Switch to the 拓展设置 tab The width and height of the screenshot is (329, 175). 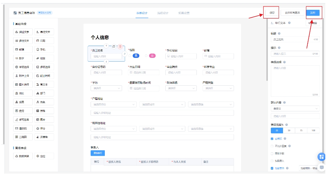click(x=184, y=13)
